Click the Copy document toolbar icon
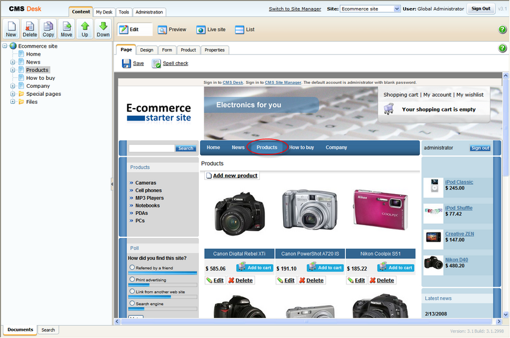Viewport: 510px width, 338px height. point(48,29)
